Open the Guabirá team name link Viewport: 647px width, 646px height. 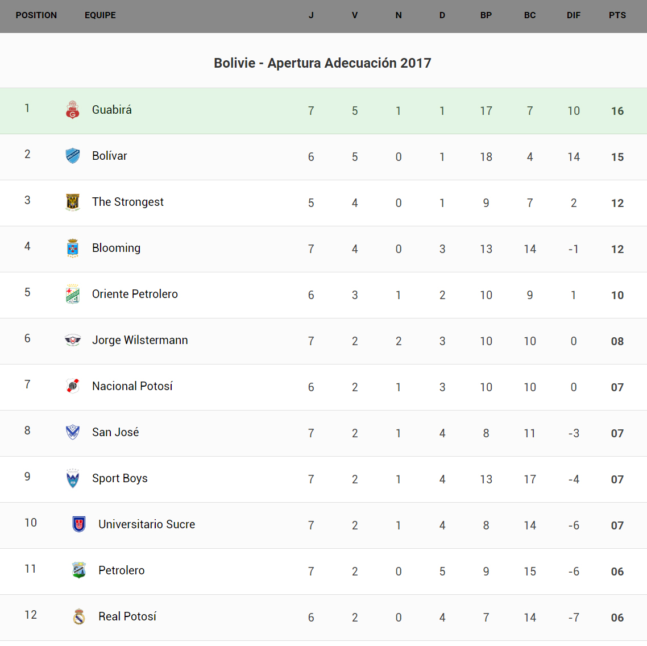(x=112, y=110)
